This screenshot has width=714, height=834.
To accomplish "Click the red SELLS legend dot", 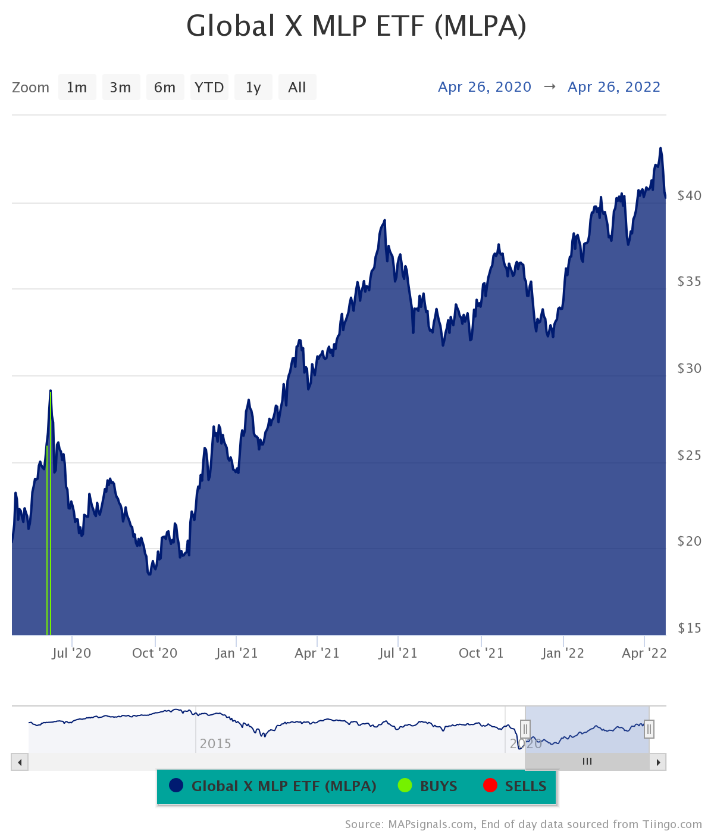I will (490, 786).
